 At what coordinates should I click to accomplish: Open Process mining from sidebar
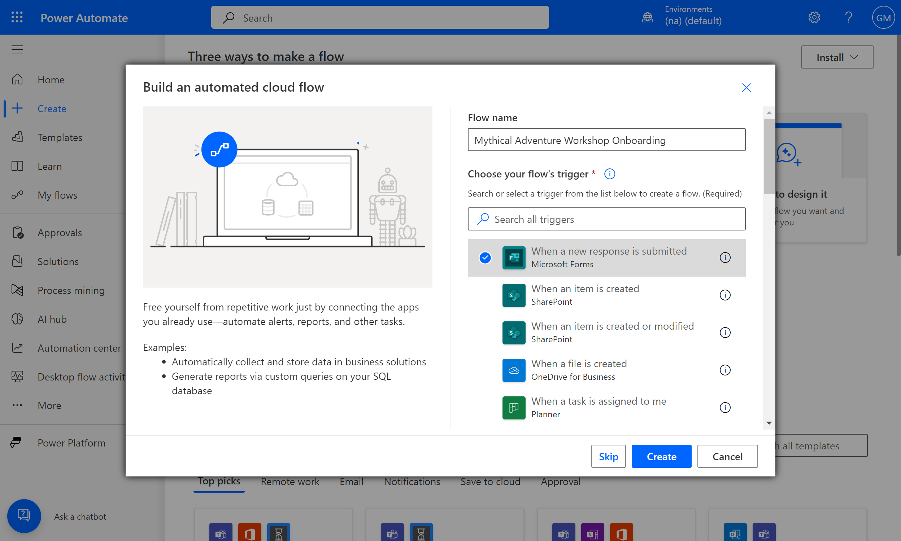click(71, 290)
